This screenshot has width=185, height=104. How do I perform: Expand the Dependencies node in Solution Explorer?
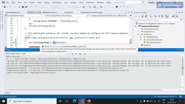138,31
